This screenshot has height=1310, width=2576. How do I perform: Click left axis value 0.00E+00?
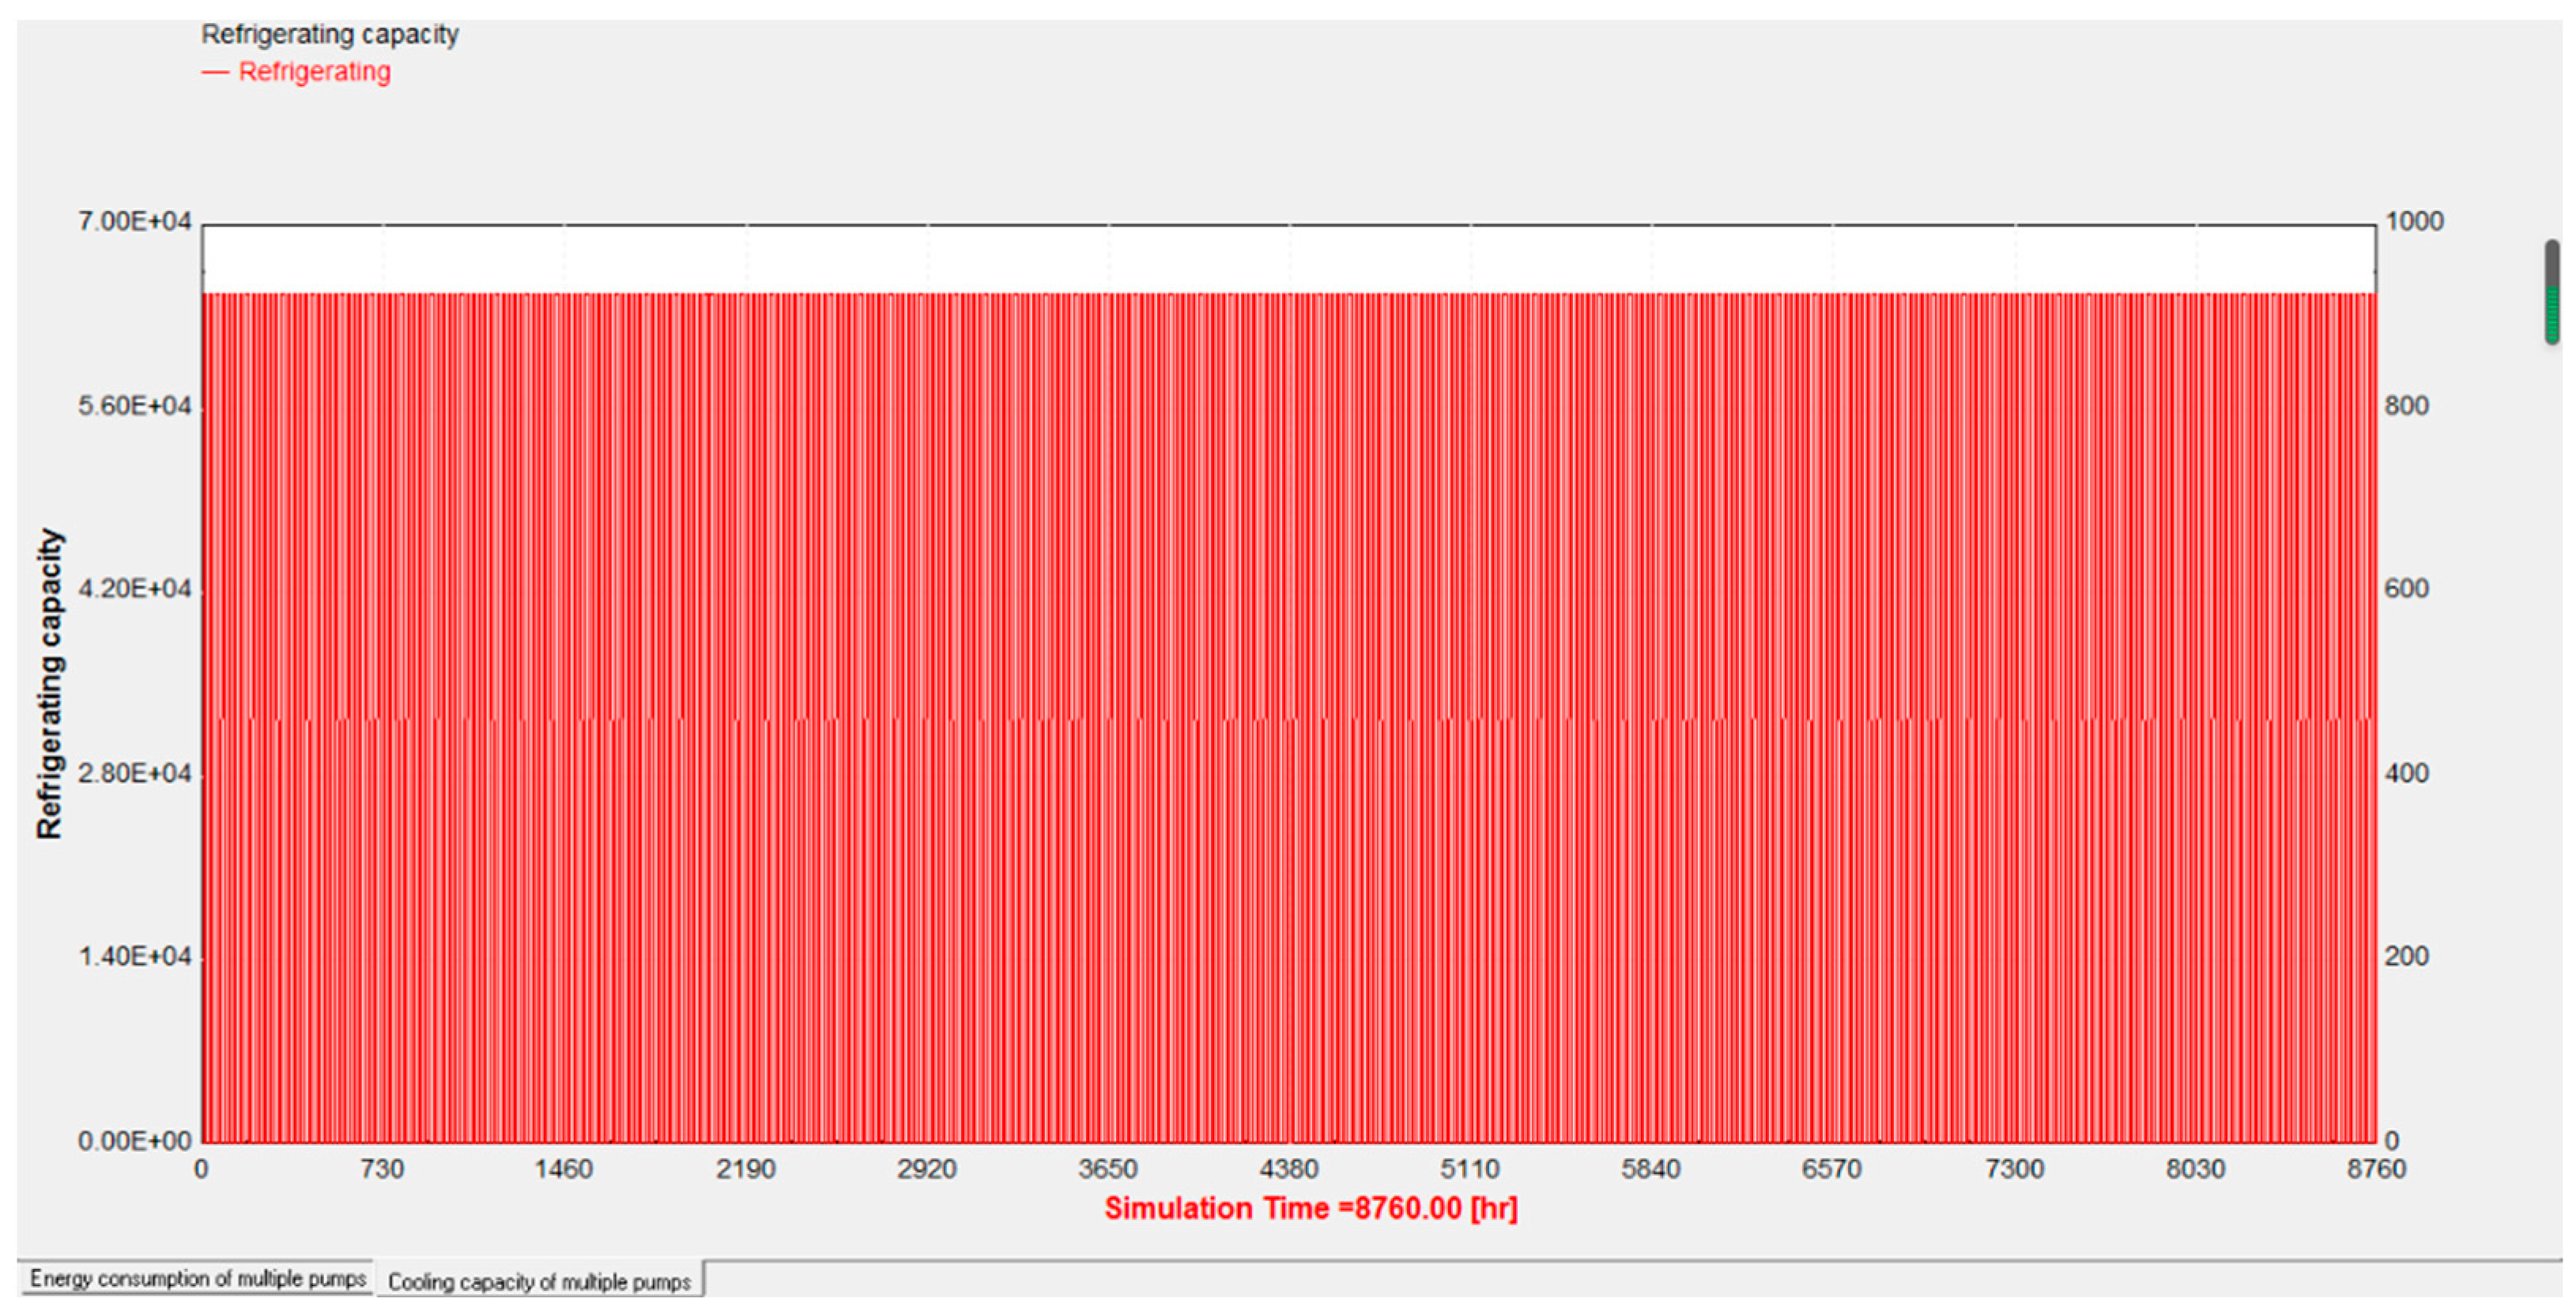coord(134,1141)
